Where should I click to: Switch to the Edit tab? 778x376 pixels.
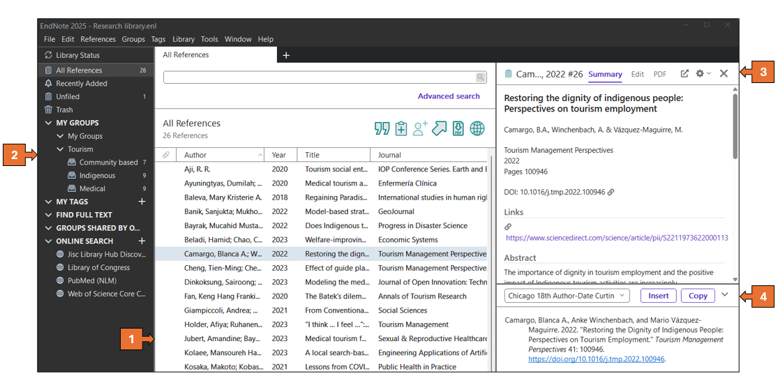[637, 74]
